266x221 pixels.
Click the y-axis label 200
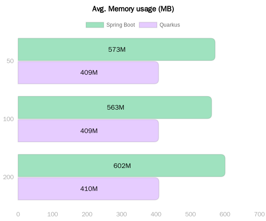pos(8,177)
